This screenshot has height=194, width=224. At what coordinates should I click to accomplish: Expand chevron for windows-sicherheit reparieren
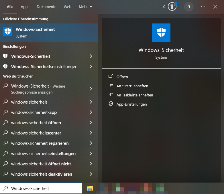pos(91,143)
